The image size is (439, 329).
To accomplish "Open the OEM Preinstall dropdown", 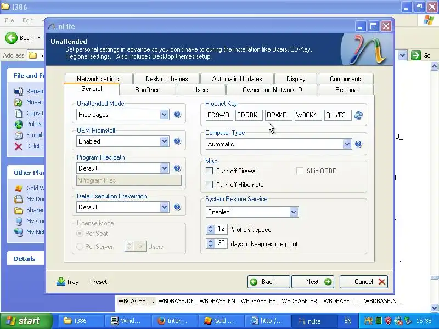I will point(164,141).
